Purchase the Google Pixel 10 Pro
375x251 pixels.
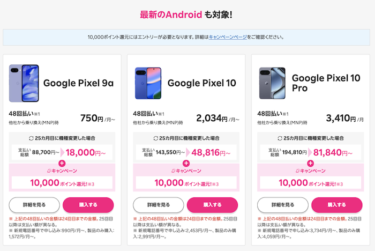pyautogui.click(x=336, y=205)
